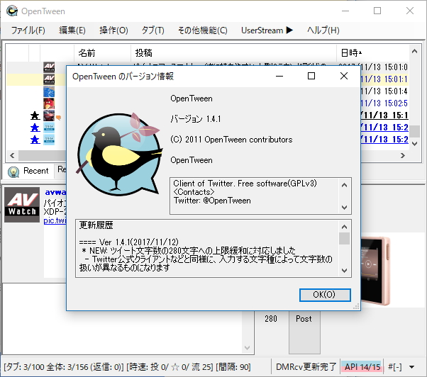The width and height of the screenshot is (427, 377).
Task: Open the タブ(T) menu
Action: 152,30
